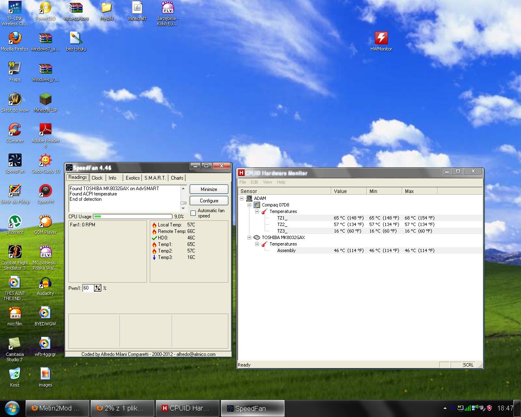
Task: Click the Pwm1 percentage input field
Action: pos(88,288)
